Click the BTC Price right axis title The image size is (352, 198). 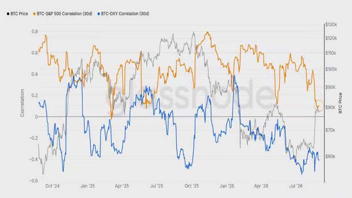pos(340,103)
